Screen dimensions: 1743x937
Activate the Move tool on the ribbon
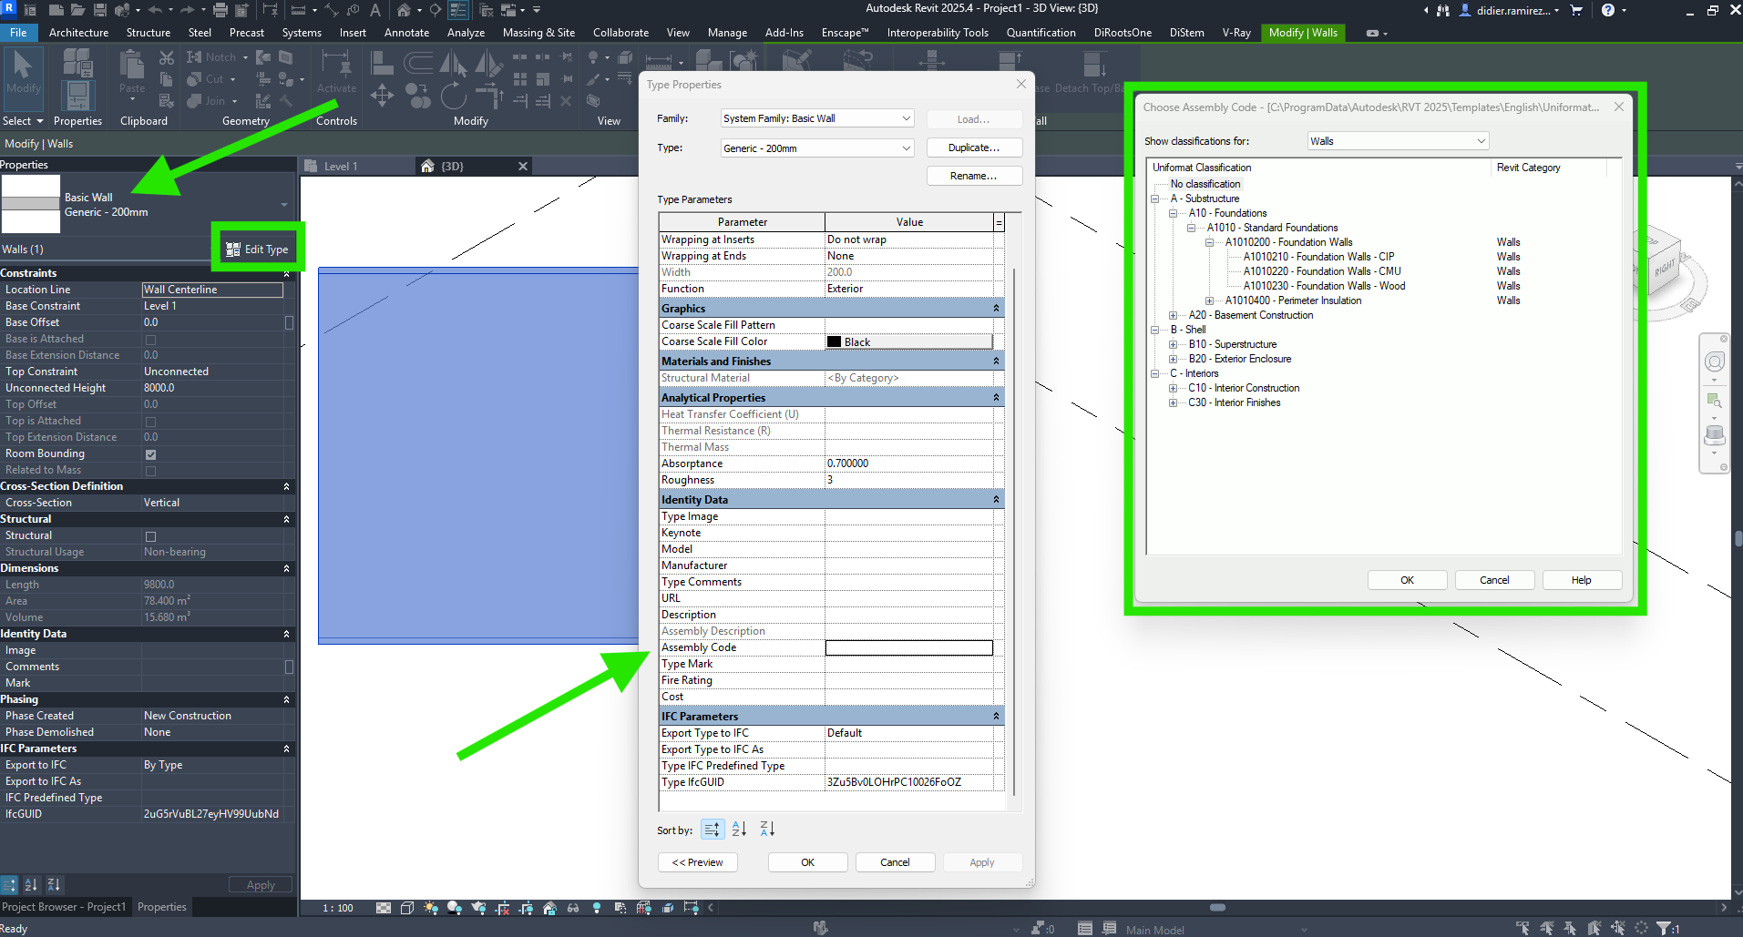(382, 97)
